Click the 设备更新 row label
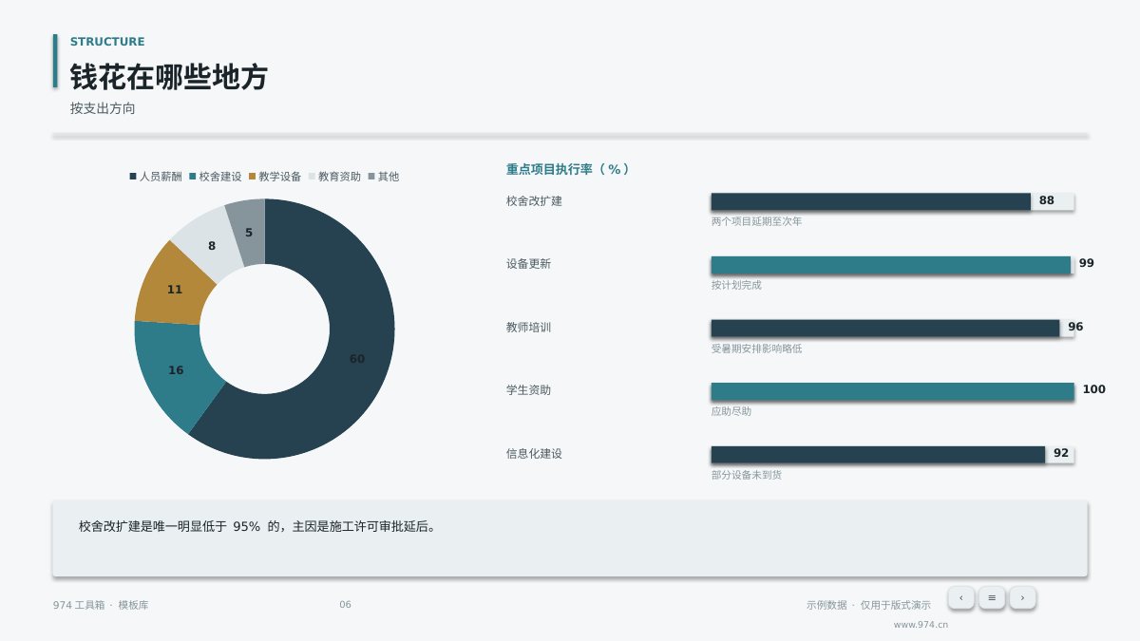Viewport: 1140px width, 641px height. (x=528, y=264)
